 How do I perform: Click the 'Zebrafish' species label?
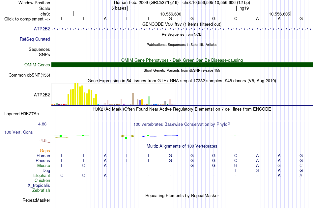click(x=41, y=191)
